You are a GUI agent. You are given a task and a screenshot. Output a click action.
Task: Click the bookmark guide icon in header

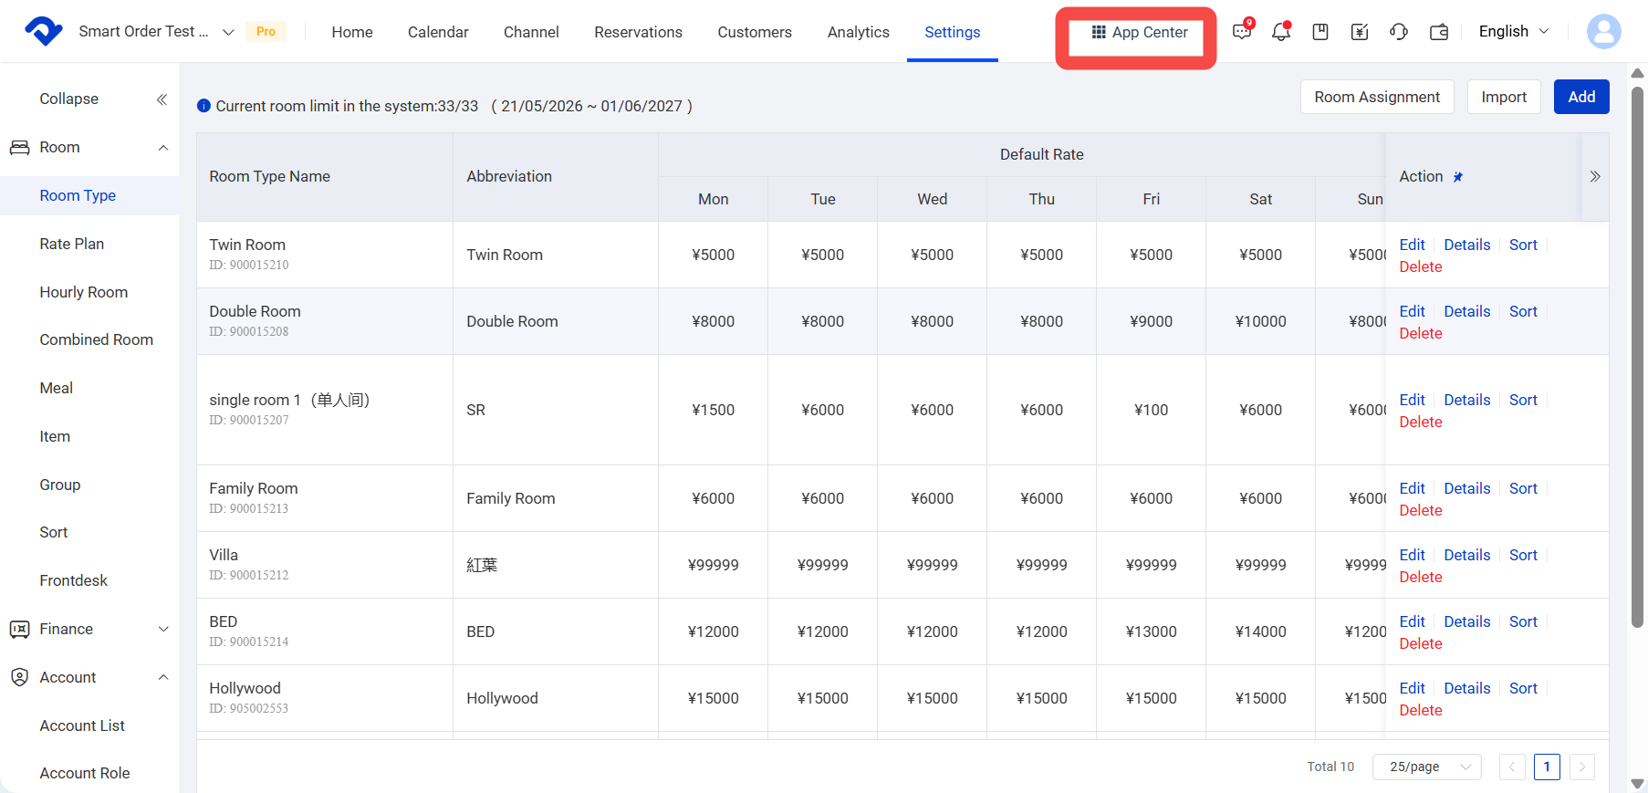click(x=1320, y=32)
